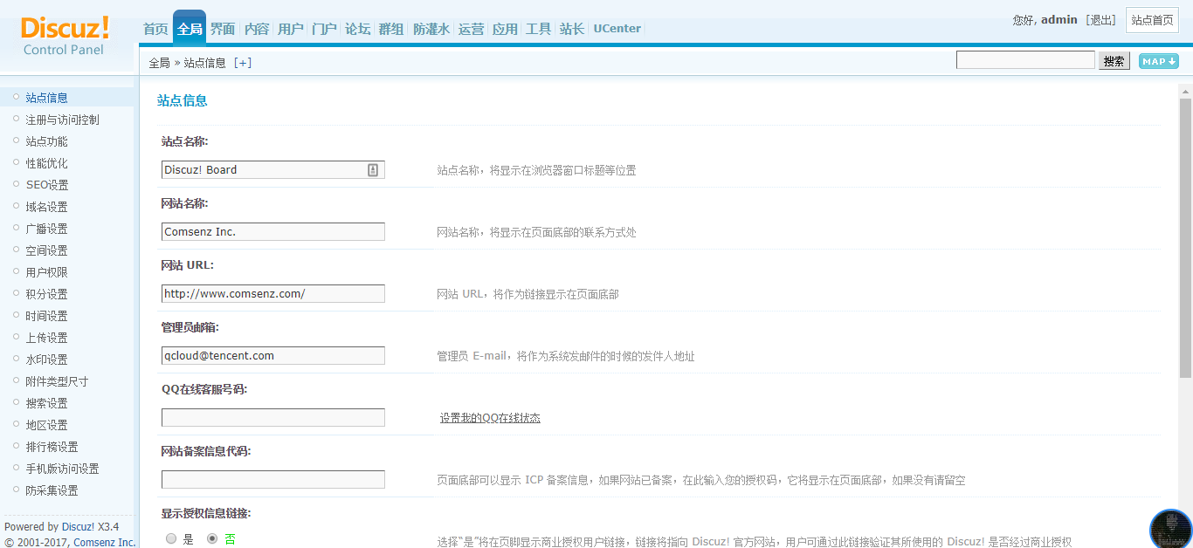The width and height of the screenshot is (1193, 548).
Task: Click the floating thumbnail at bottom-right corner
Action: tap(1170, 529)
